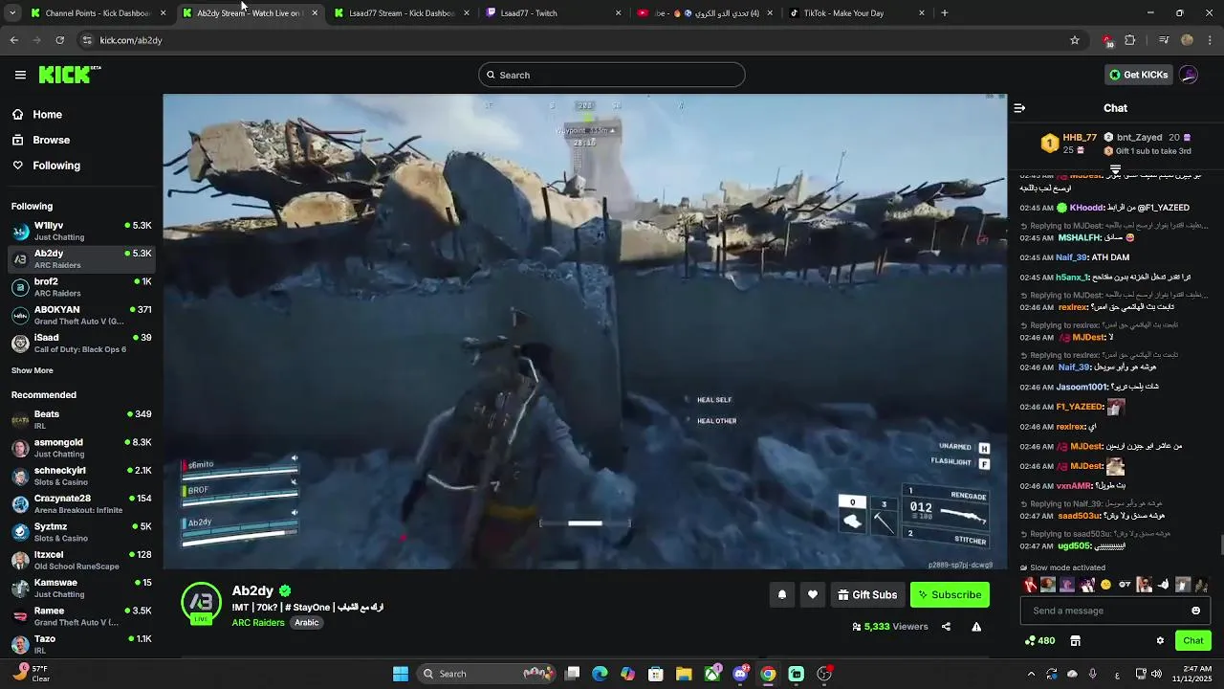Report the stream via warning icon

pos(976,627)
